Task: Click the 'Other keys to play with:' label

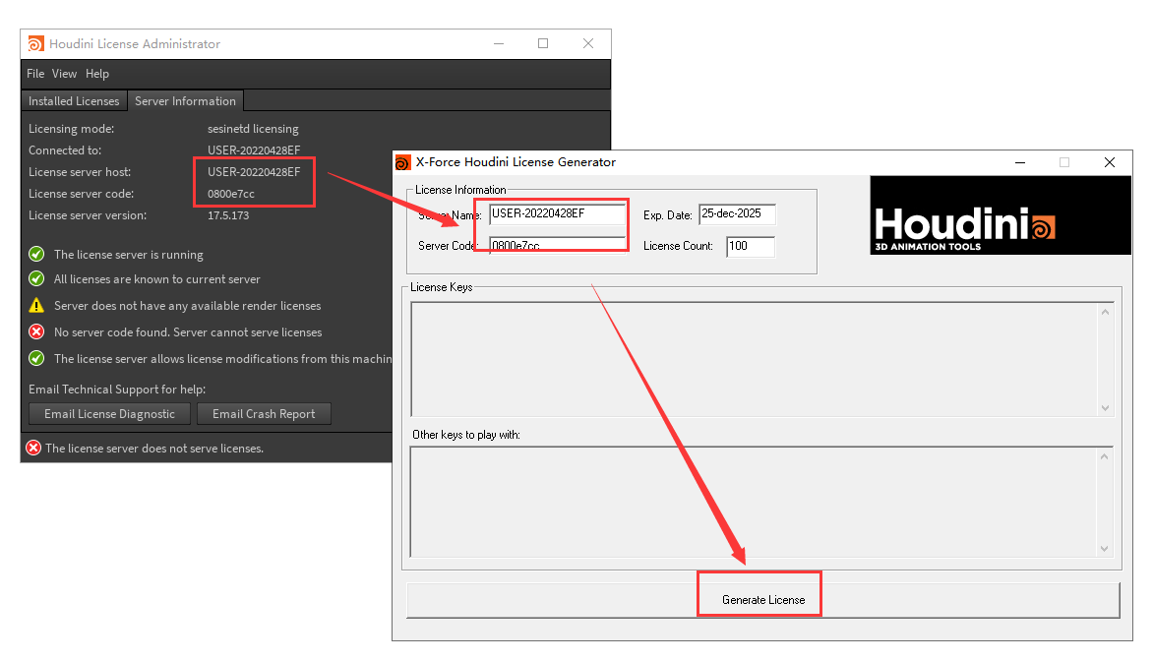Action: click(466, 435)
